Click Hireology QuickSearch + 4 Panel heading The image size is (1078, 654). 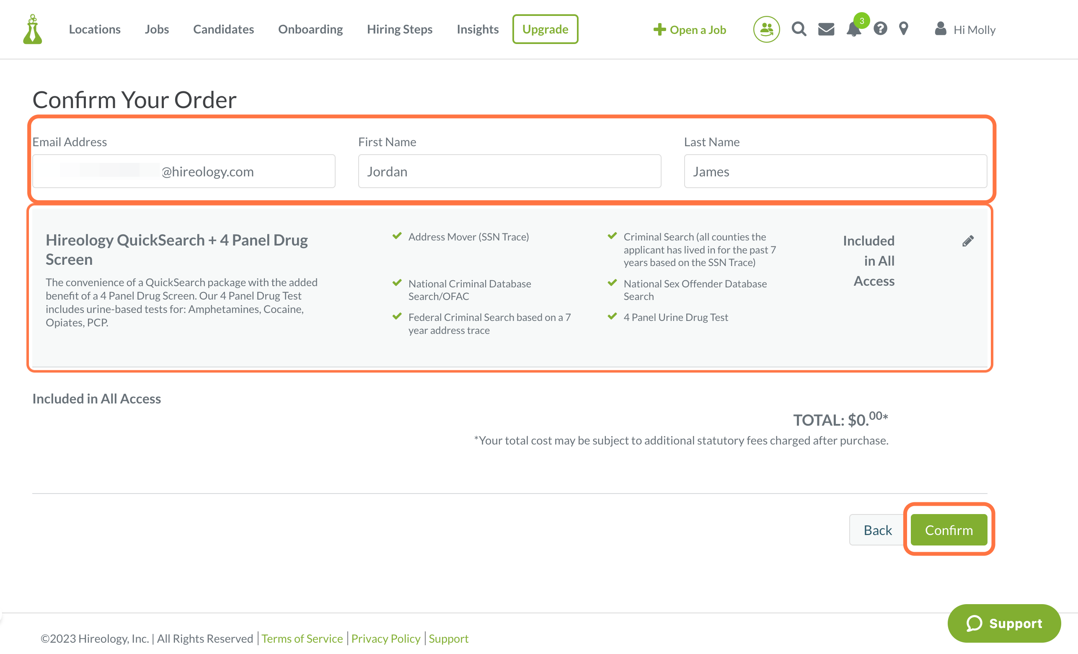click(177, 250)
